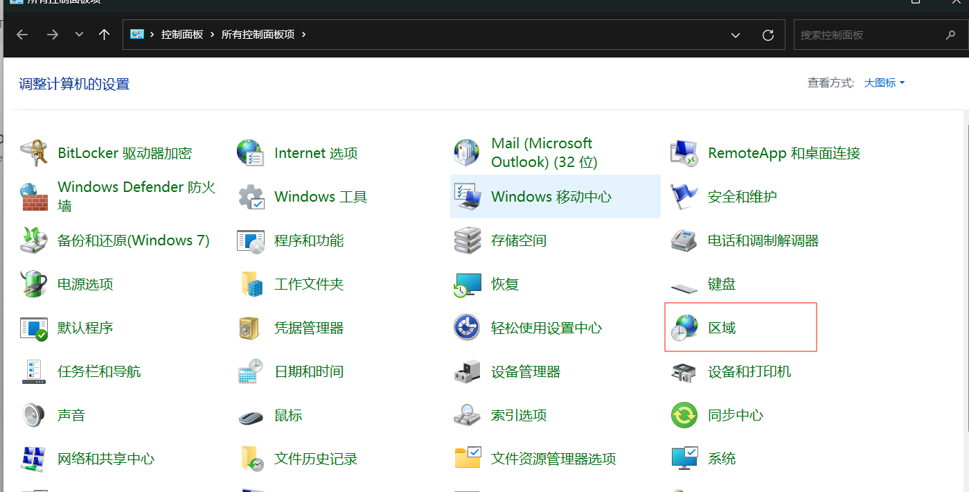Click 所有控制面板项 in the address breadcrumb

(x=258, y=35)
